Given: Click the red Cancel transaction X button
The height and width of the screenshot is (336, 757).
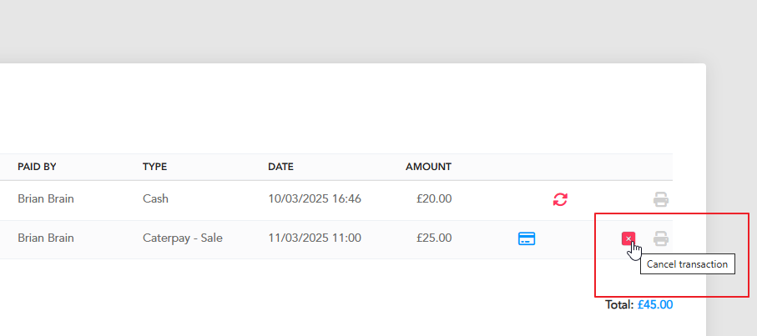Looking at the screenshot, I should 628,238.
